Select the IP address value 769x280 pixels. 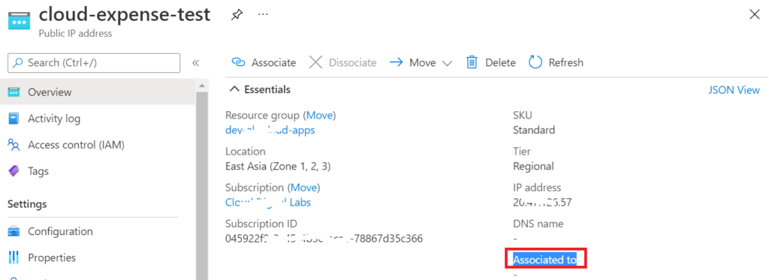click(x=542, y=203)
